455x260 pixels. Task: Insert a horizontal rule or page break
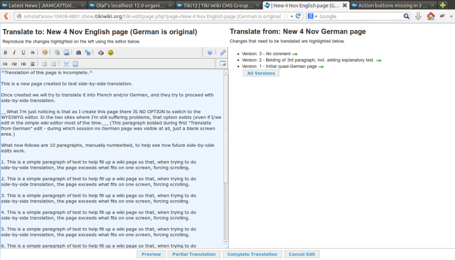tap(66, 64)
